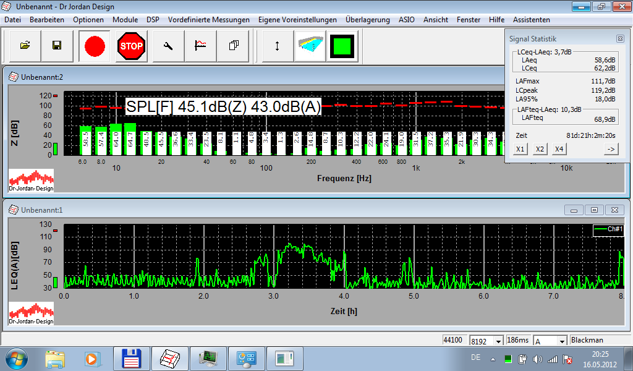
Task: Start recording with the red circle button
Action: click(95, 46)
